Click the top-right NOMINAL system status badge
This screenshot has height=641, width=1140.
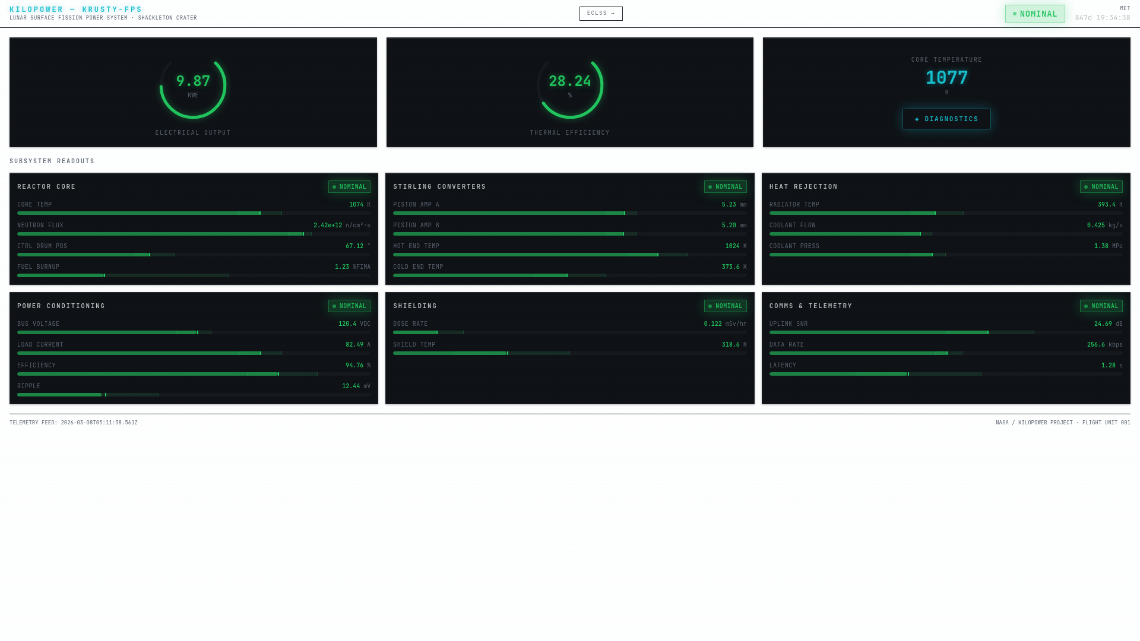point(1035,14)
